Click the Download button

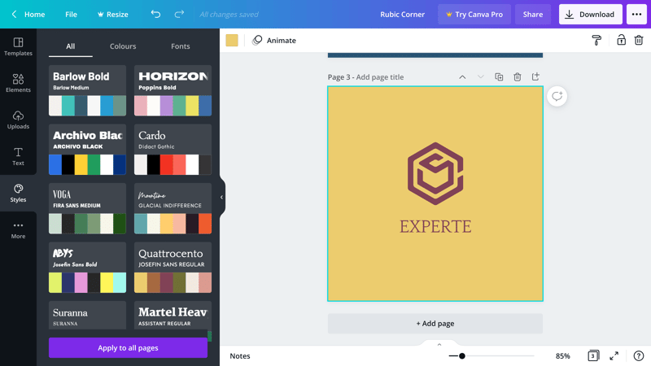(590, 14)
